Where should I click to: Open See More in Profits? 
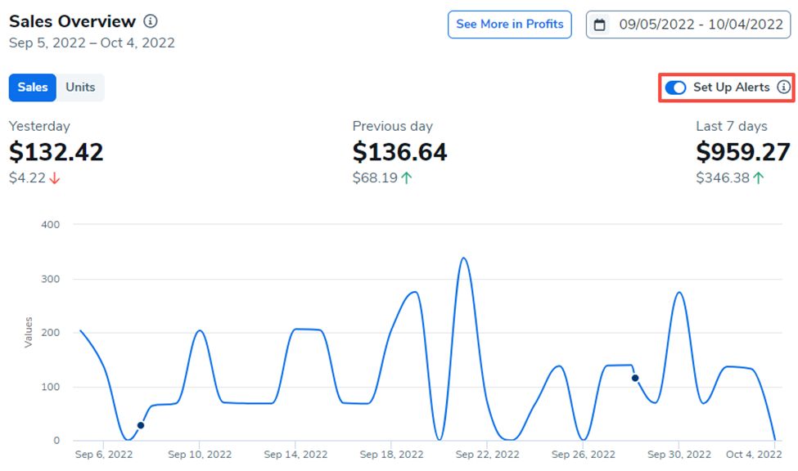click(509, 25)
